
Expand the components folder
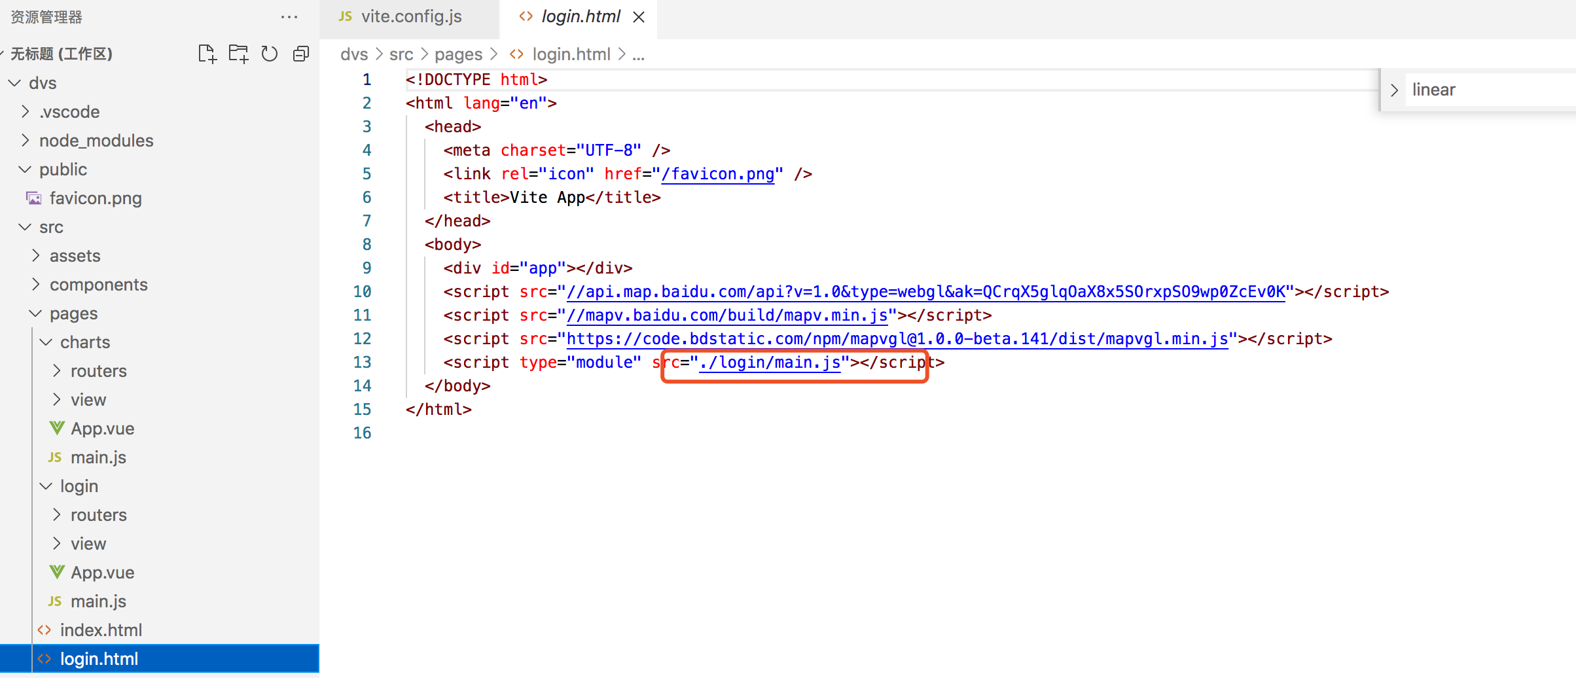click(35, 285)
